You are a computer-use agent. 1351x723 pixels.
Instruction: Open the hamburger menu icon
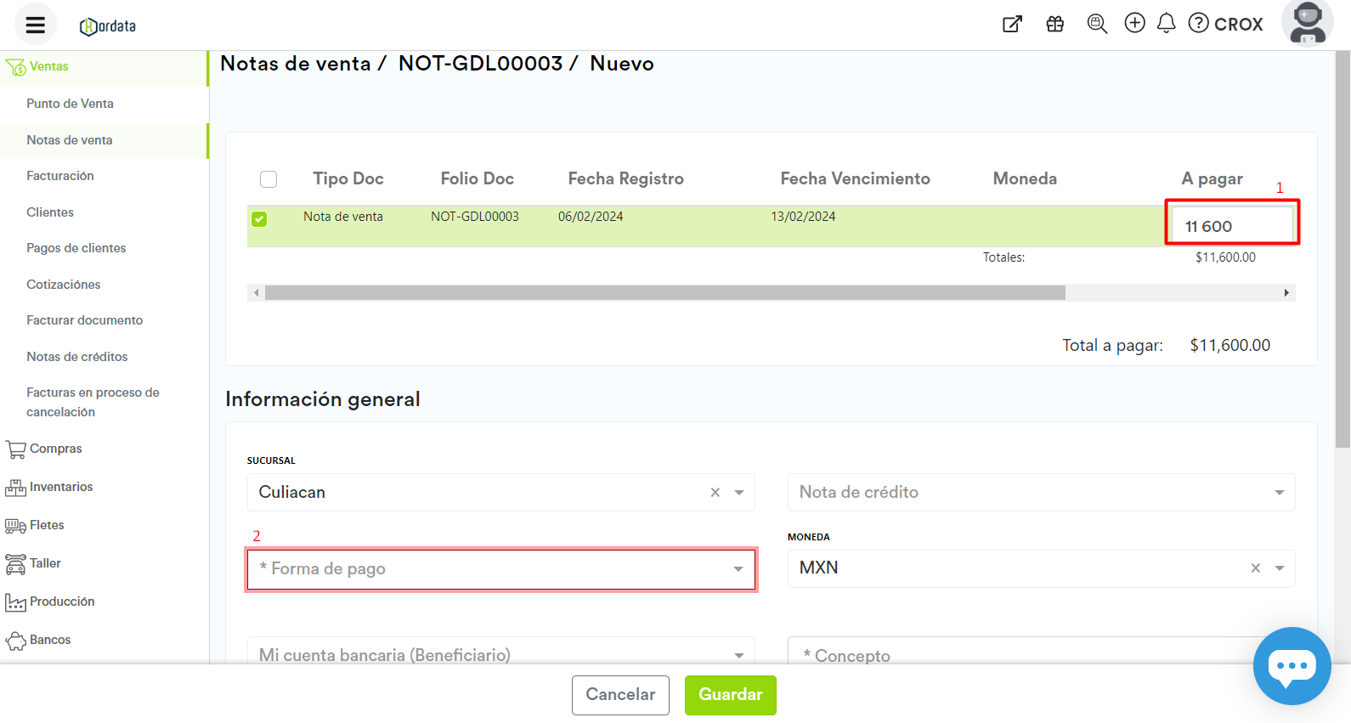tap(35, 25)
